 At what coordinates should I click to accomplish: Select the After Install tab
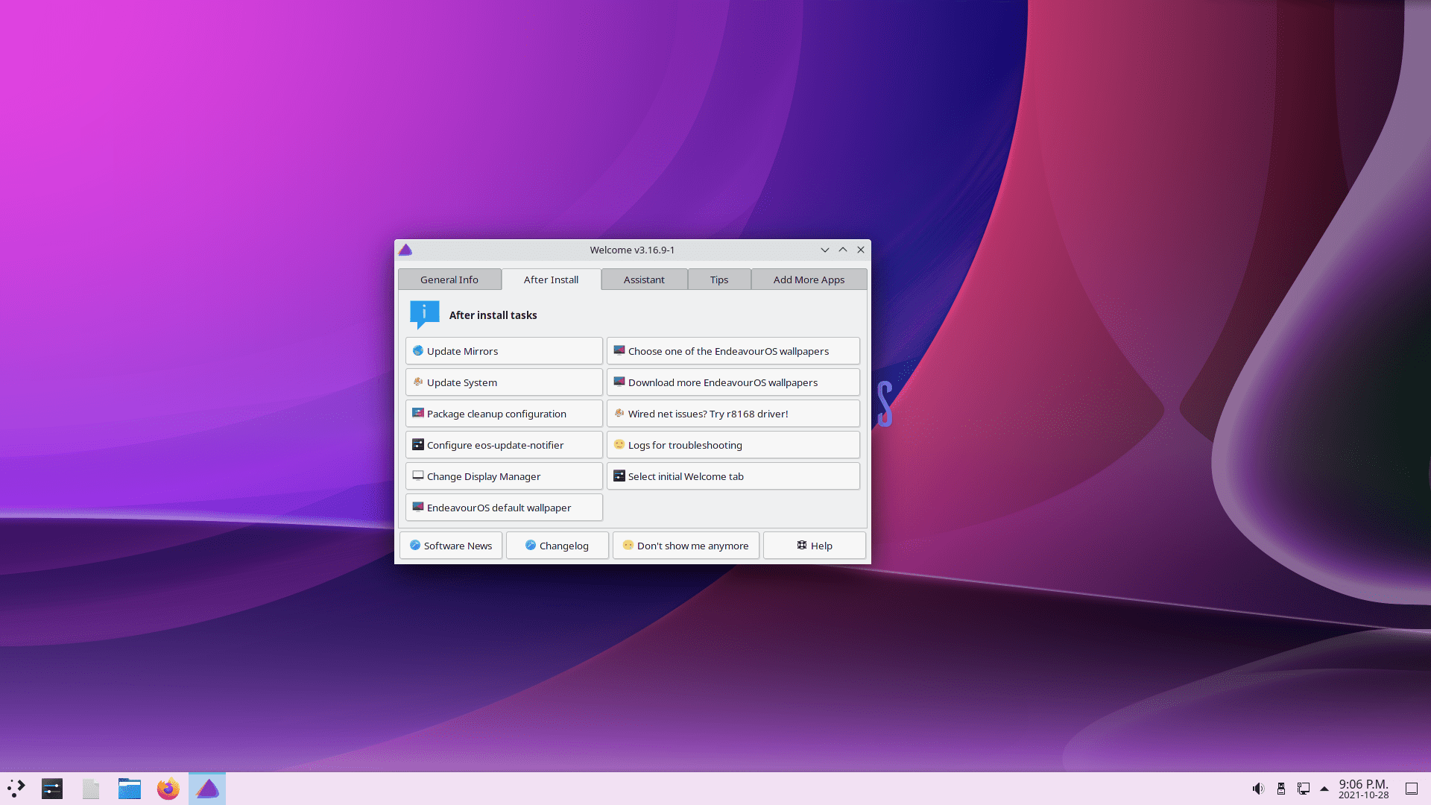point(551,280)
